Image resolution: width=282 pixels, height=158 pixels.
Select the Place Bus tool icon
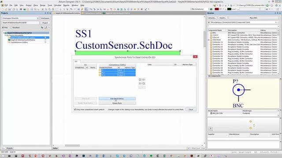94,9
